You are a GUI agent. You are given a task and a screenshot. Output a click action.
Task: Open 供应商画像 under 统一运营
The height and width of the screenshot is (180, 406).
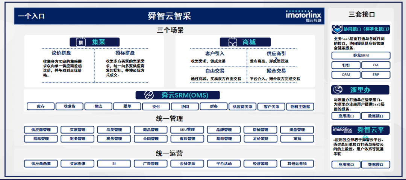[x=41, y=164]
